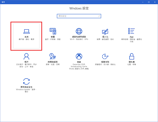Open the Network and Internet globe icon
158x122 pixels.
tap(79, 31)
